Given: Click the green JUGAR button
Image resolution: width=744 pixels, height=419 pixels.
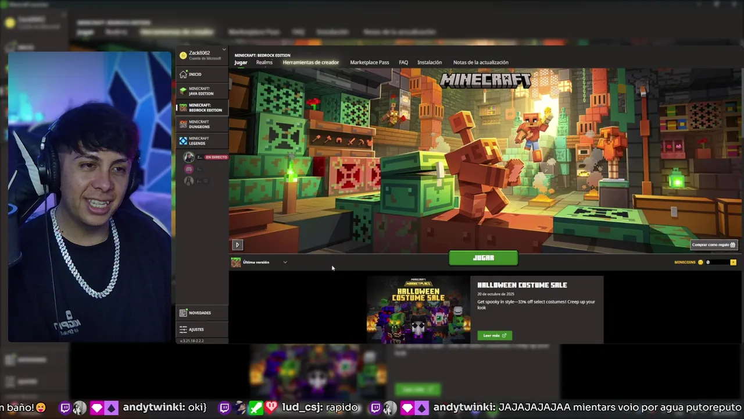Looking at the screenshot, I should (483, 258).
